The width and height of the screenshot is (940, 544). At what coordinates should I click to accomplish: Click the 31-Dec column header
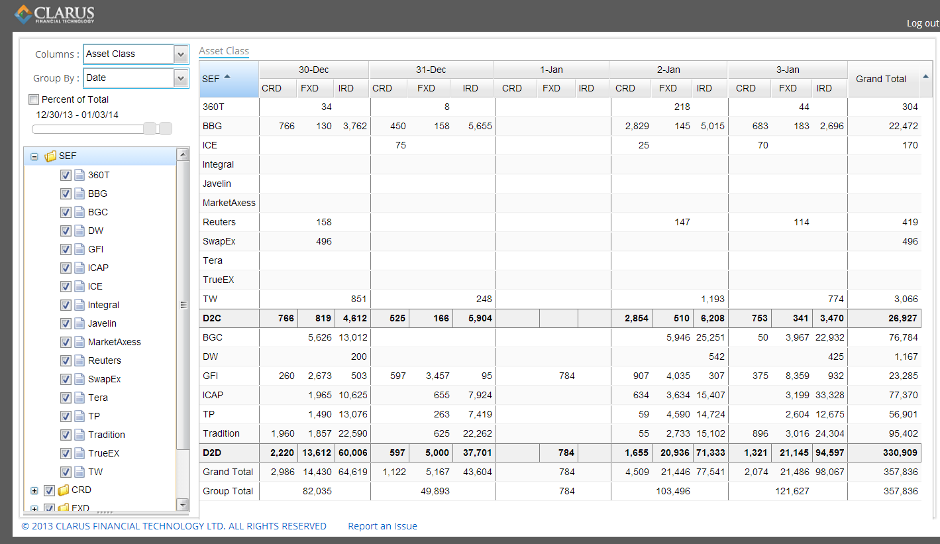pos(431,70)
